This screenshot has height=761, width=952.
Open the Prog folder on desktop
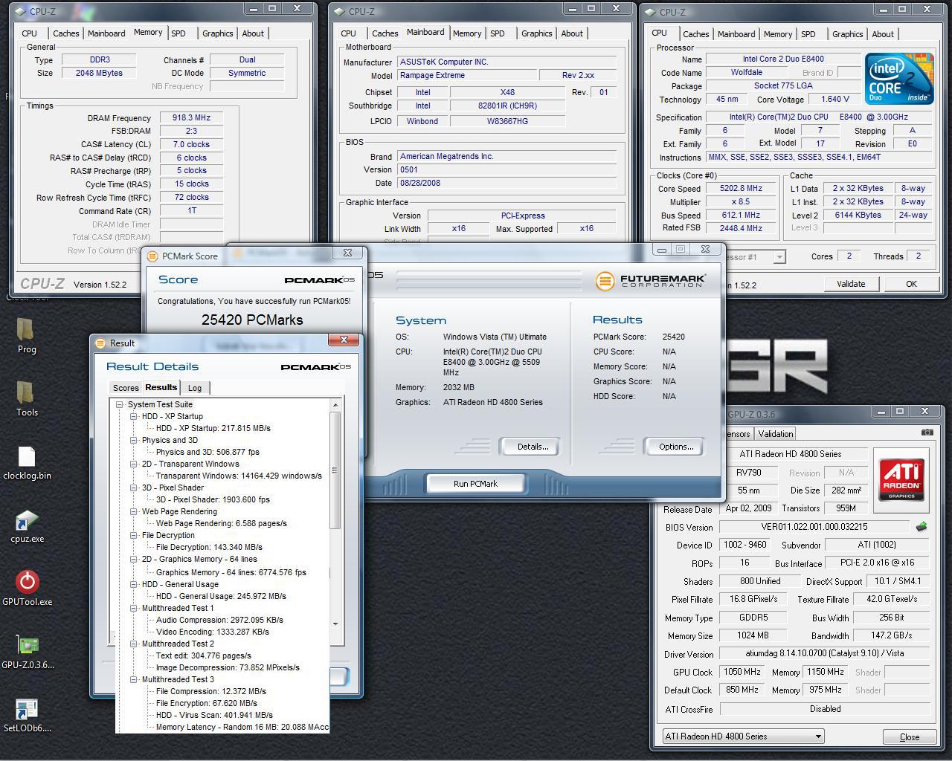click(x=26, y=336)
